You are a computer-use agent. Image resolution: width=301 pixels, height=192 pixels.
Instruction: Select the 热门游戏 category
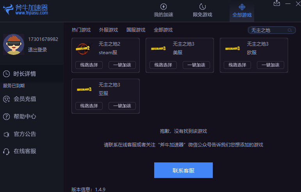pos(81,30)
